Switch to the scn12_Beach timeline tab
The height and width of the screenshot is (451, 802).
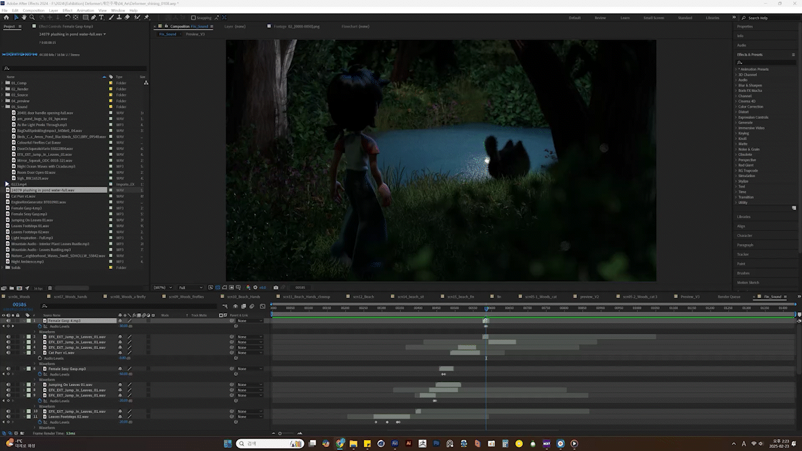[x=363, y=297]
